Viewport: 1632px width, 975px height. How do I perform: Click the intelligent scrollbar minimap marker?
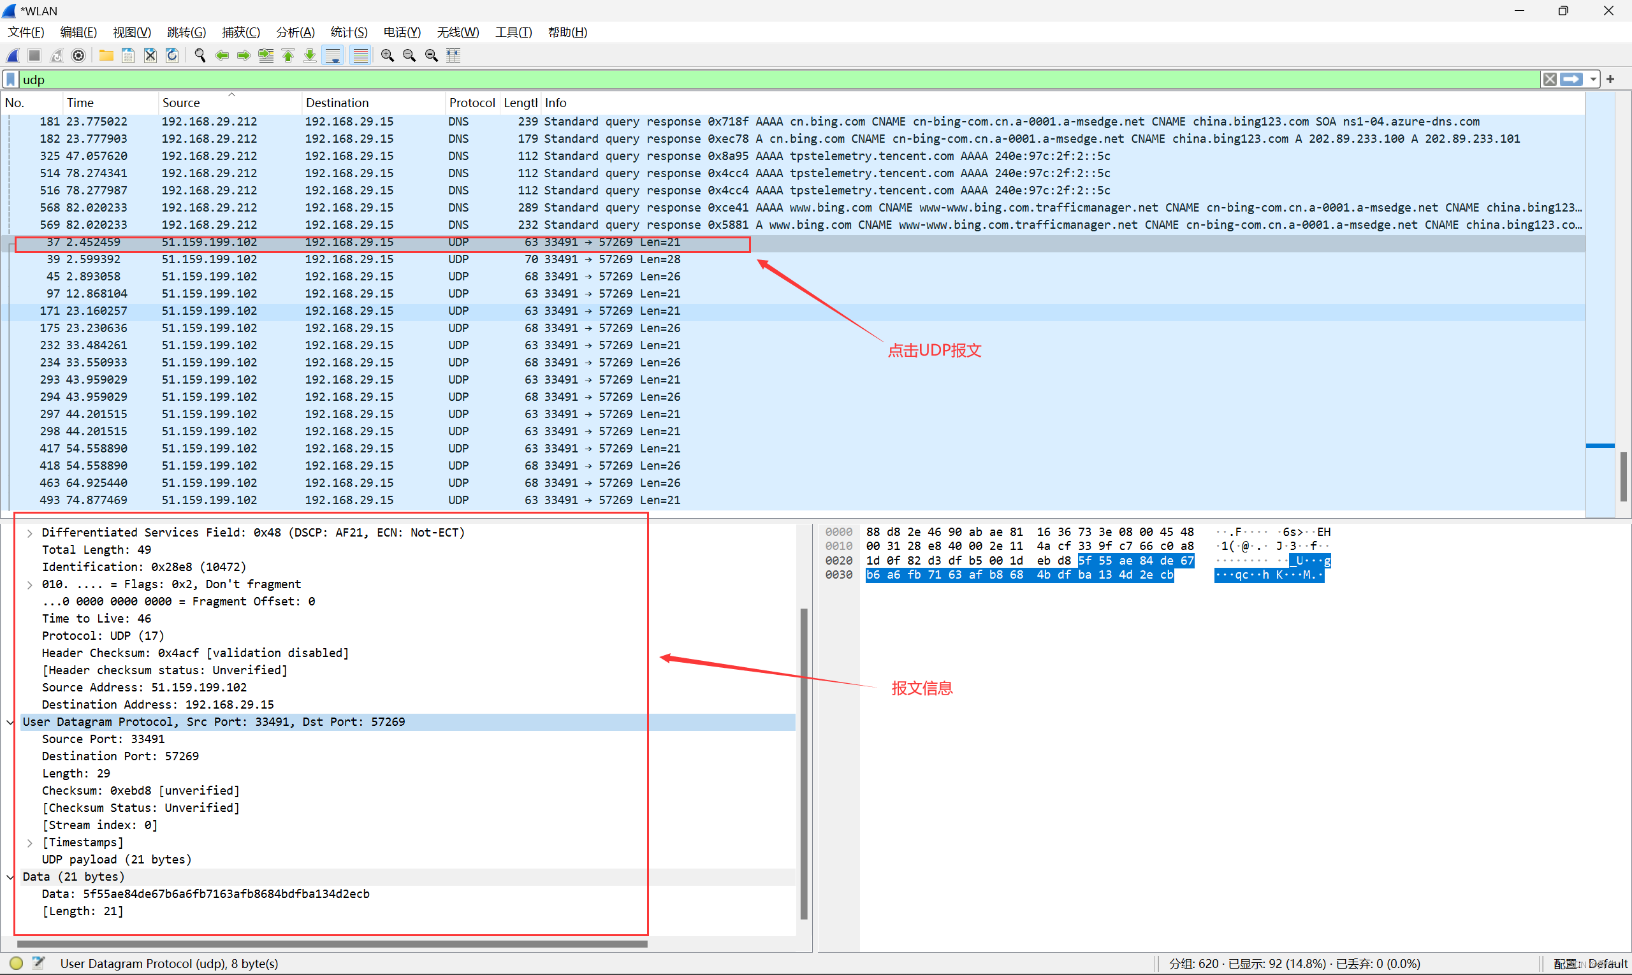tap(1599, 446)
